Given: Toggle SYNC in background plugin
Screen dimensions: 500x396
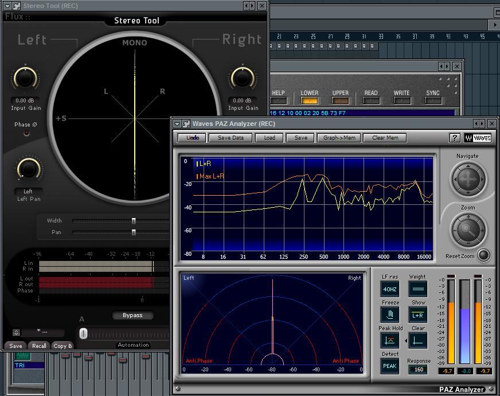Looking at the screenshot, I should coord(433,101).
